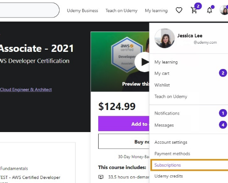The width and height of the screenshot is (228, 183).
Task: Click the AWS certified developer badge thumbnail
Action: (x=127, y=55)
